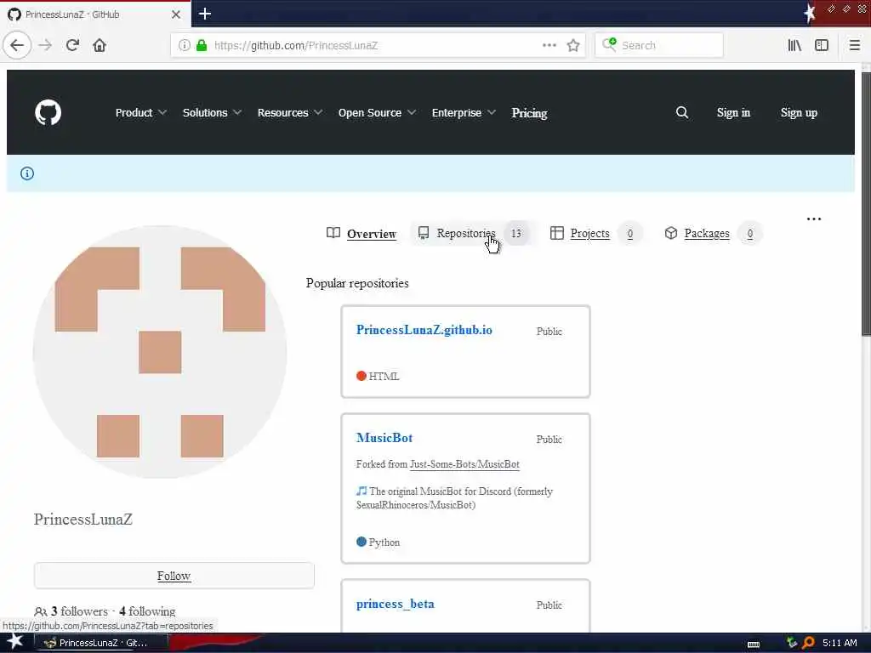Click the taskbar start star icon
The height and width of the screenshot is (653, 871).
pyautogui.click(x=15, y=642)
